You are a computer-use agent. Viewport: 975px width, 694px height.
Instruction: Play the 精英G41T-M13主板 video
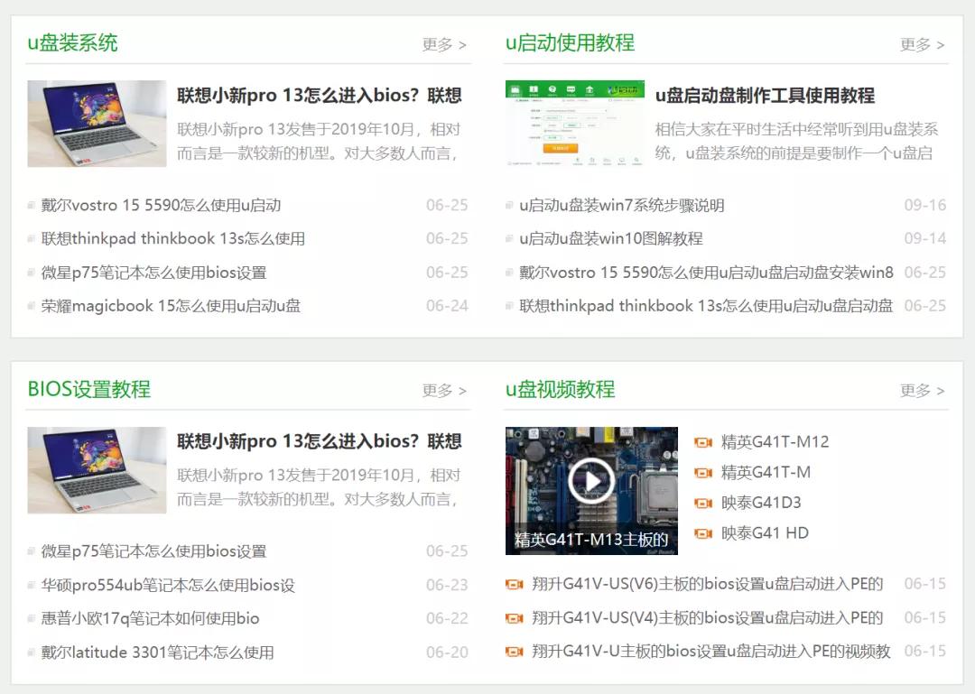pos(591,481)
